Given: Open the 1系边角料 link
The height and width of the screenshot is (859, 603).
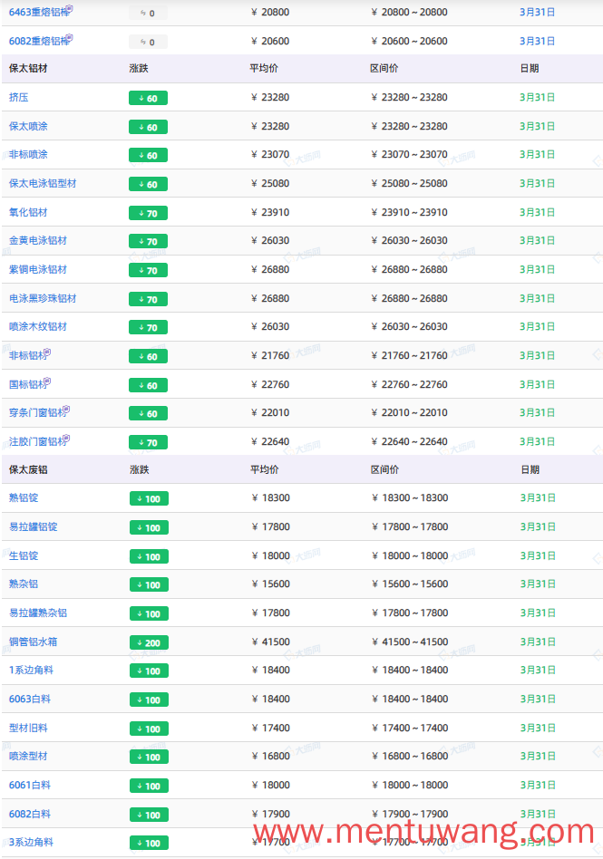Looking at the screenshot, I should 31,670.
